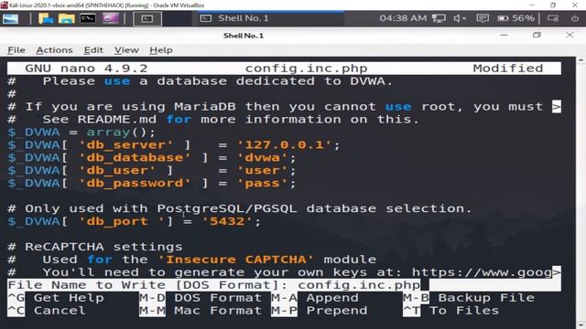Click the ^G Get Help shortcut
Screen dimensions: 586x329
pos(56,298)
